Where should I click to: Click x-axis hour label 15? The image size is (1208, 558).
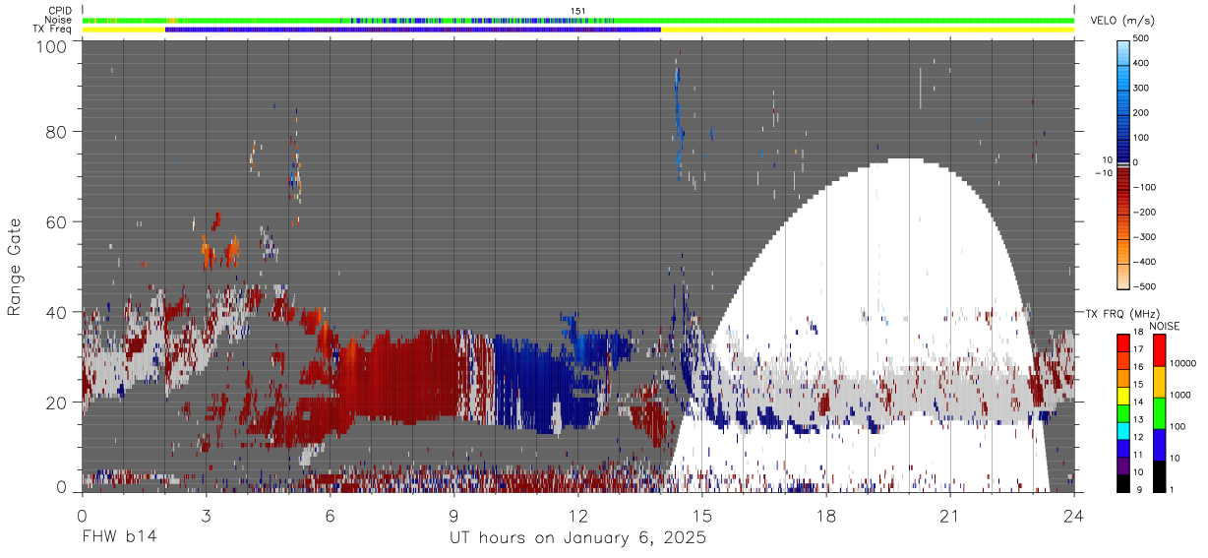(x=702, y=515)
